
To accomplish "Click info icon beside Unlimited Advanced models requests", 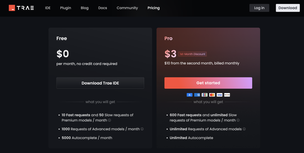I will tap(244, 129).
